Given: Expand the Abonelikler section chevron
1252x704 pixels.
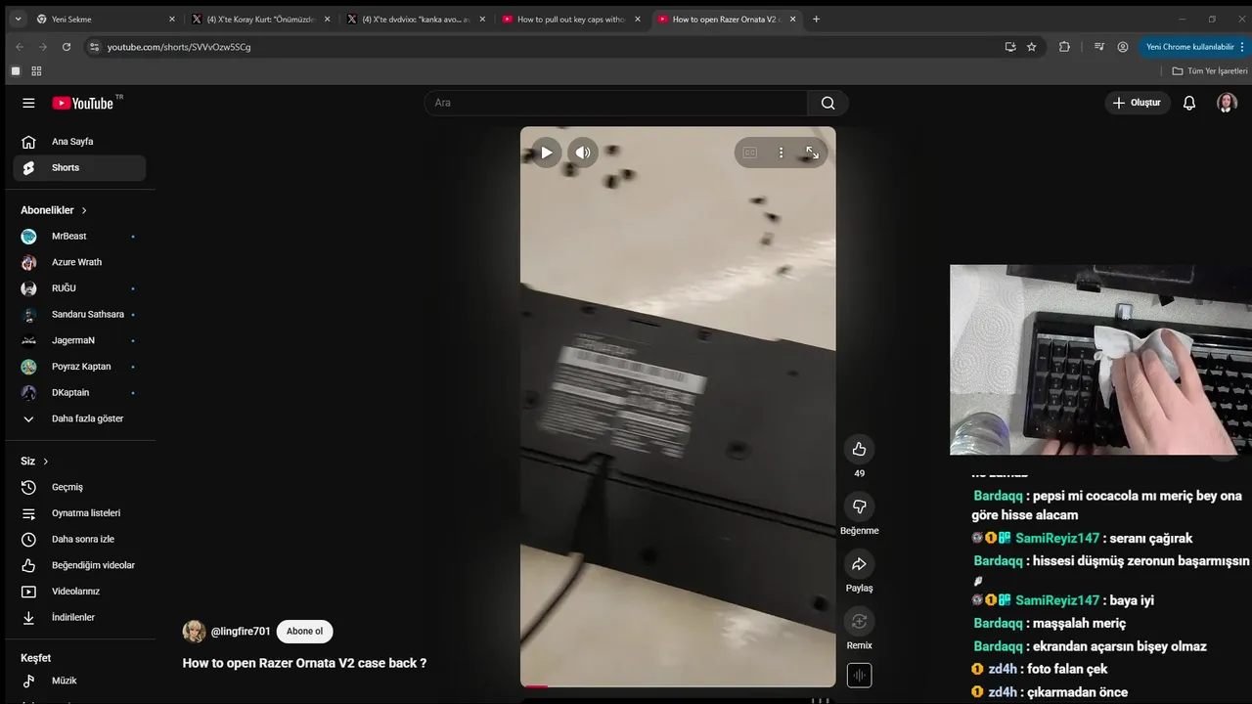Looking at the screenshot, I should point(84,210).
